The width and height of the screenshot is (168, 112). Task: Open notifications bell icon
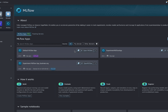[167, 2]
